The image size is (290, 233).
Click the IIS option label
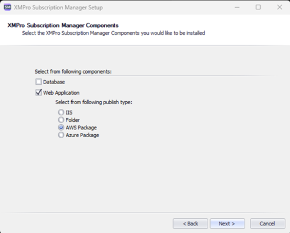click(x=69, y=112)
